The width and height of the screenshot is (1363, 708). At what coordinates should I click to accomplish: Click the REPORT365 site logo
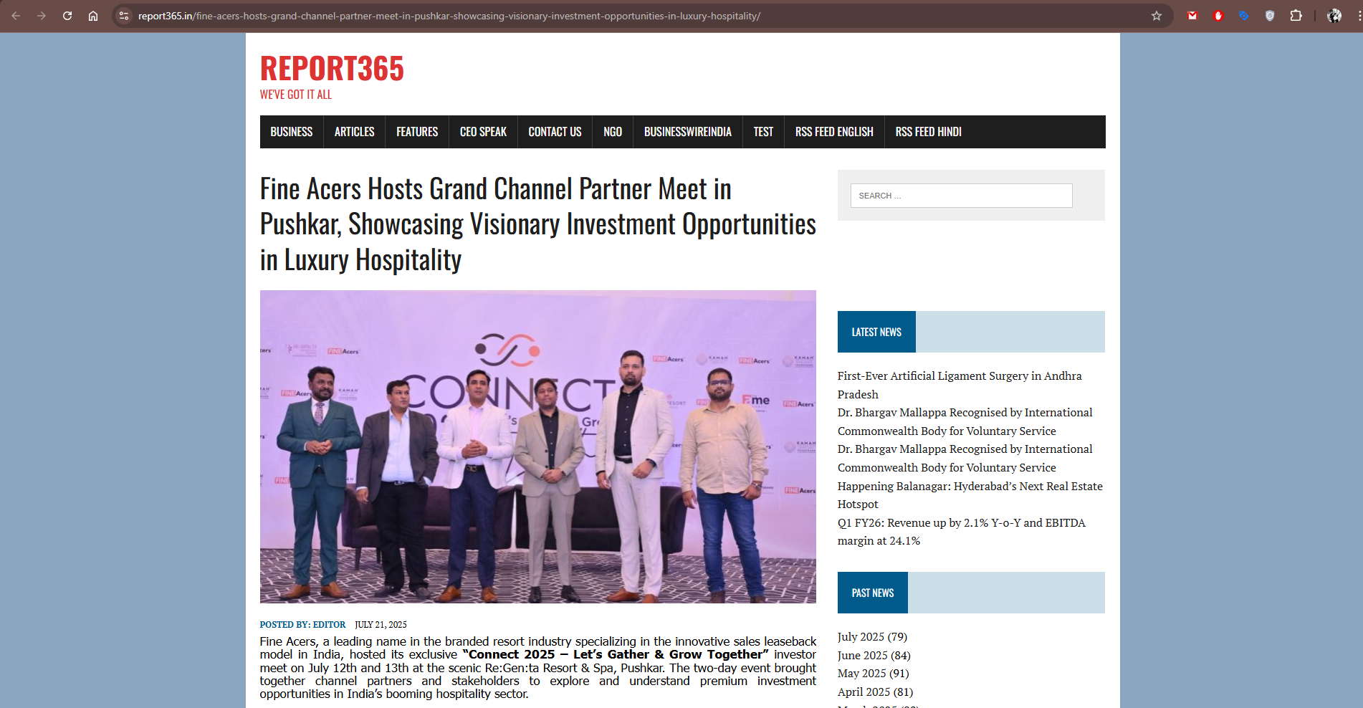pos(332,69)
